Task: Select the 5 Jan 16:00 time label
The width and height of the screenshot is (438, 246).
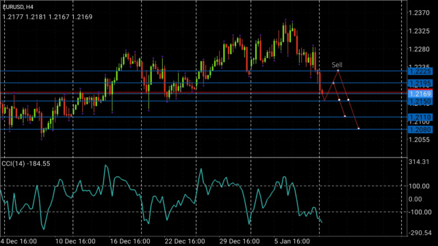Action: coord(292,241)
